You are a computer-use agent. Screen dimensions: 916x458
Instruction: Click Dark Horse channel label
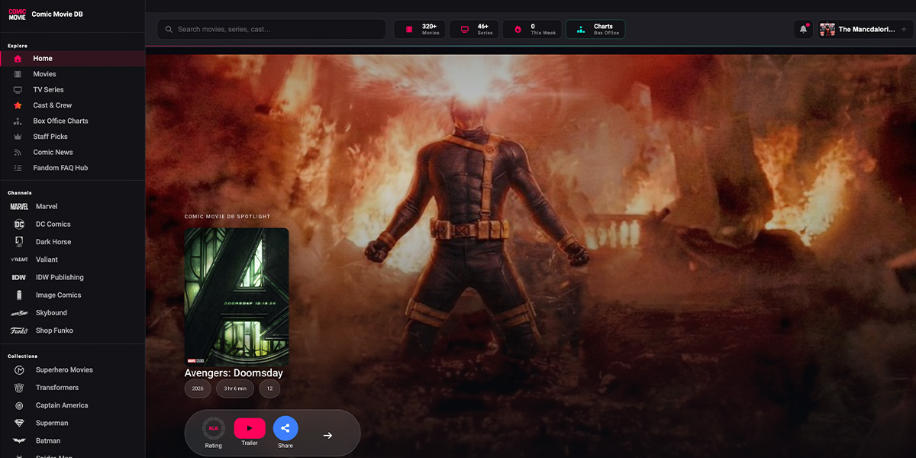[53, 242]
